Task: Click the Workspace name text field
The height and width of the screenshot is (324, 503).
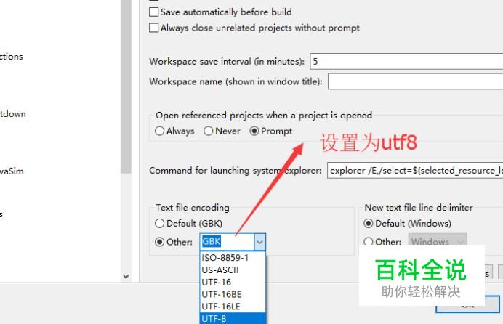Action: tap(415, 81)
